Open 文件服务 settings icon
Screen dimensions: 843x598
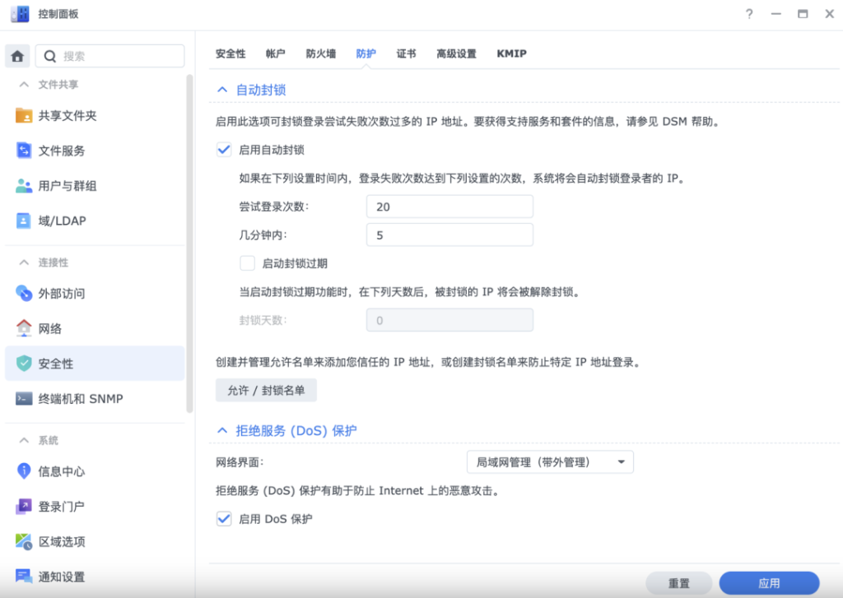coord(24,151)
